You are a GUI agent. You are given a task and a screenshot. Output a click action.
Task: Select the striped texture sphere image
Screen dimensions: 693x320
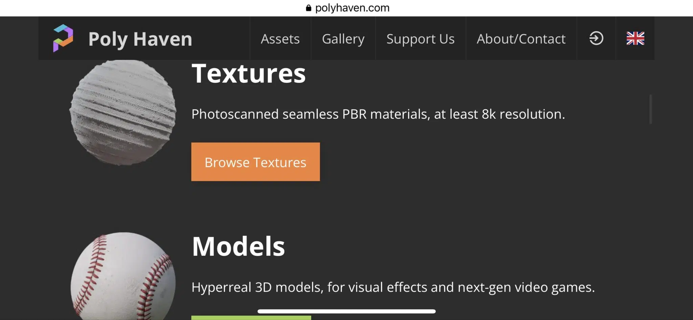[x=123, y=112]
